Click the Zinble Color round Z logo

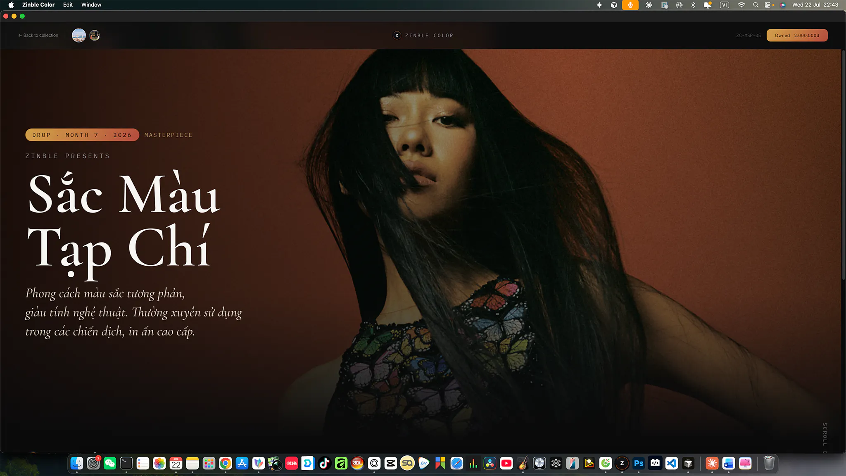point(397,36)
